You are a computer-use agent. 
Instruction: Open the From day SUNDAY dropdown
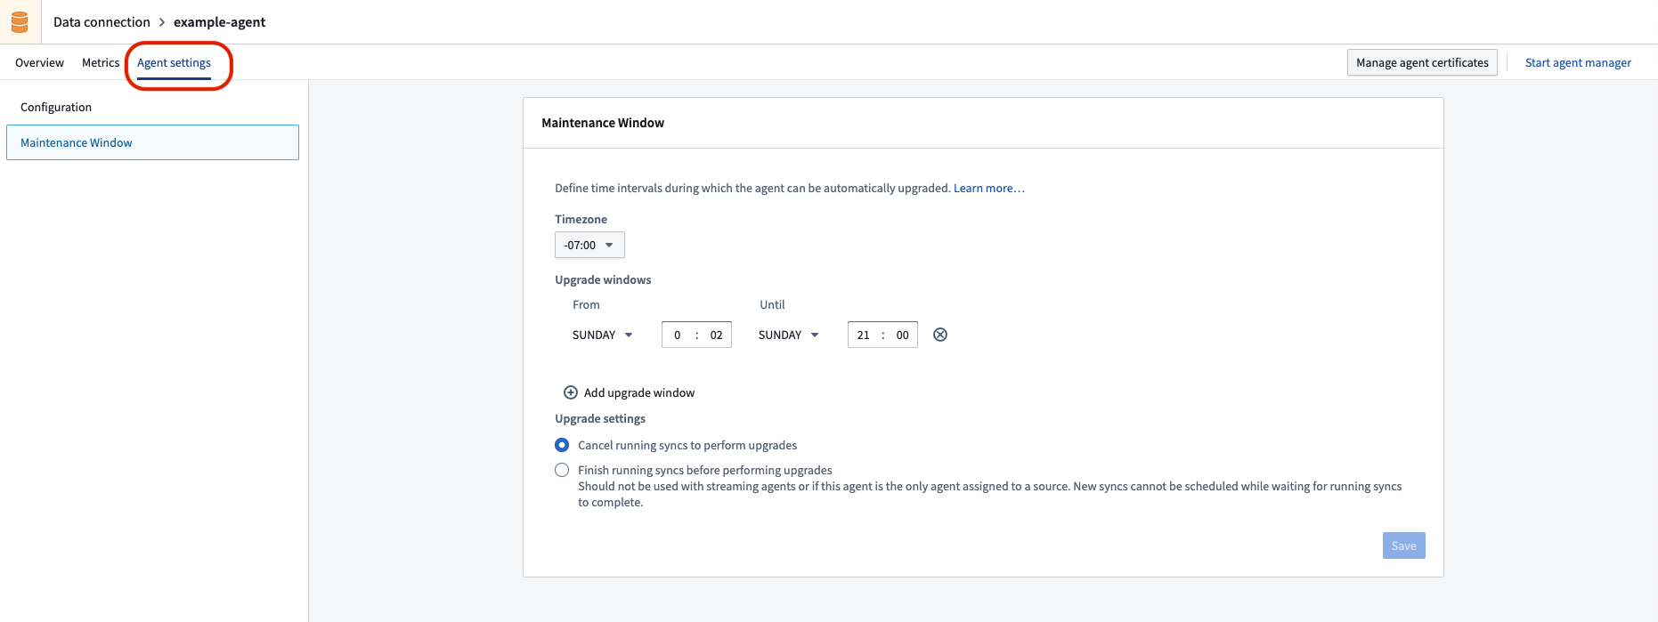click(x=603, y=335)
